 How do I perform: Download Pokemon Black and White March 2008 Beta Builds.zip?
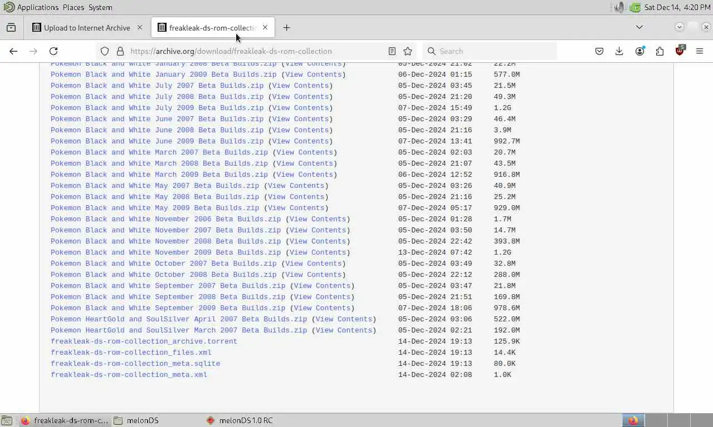click(159, 163)
